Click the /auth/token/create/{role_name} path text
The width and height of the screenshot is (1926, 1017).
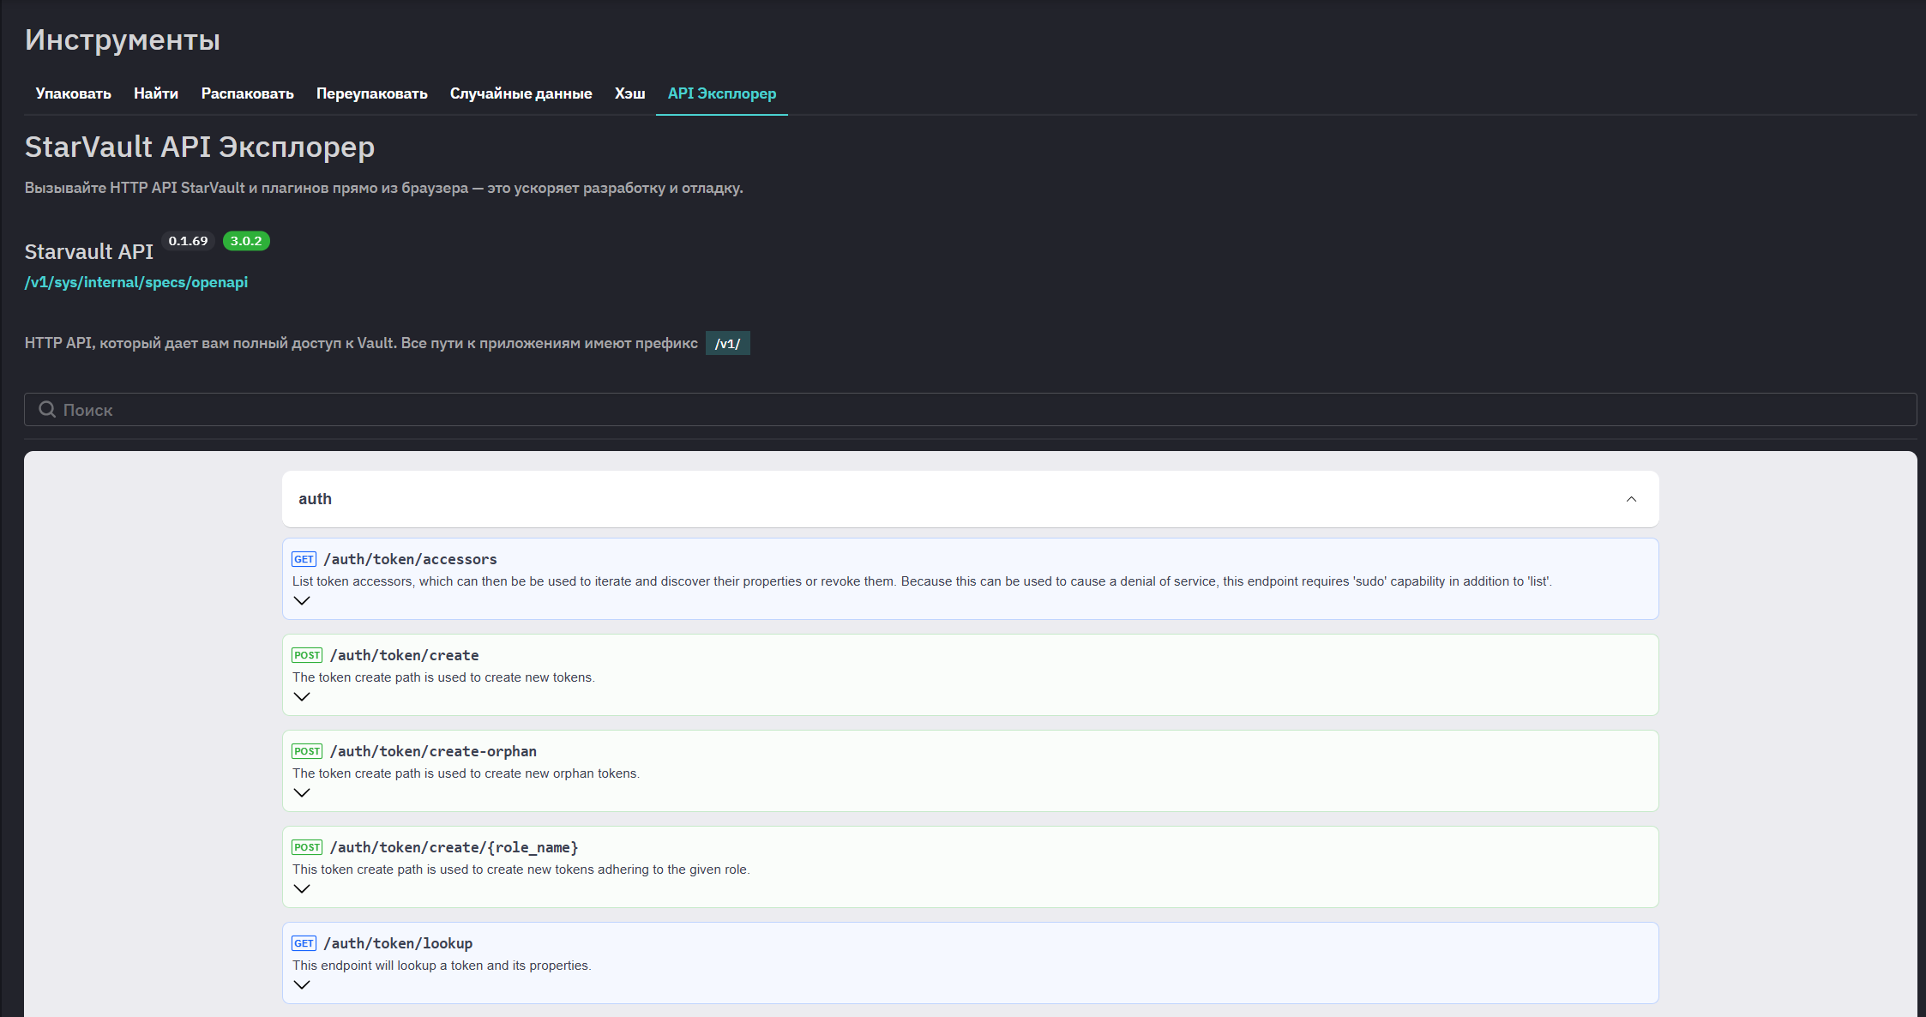(454, 847)
